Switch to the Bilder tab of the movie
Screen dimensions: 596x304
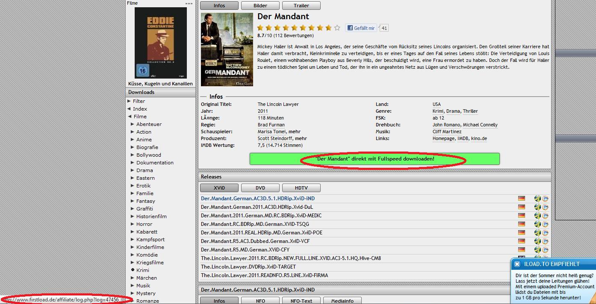click(x=260, y=6)
